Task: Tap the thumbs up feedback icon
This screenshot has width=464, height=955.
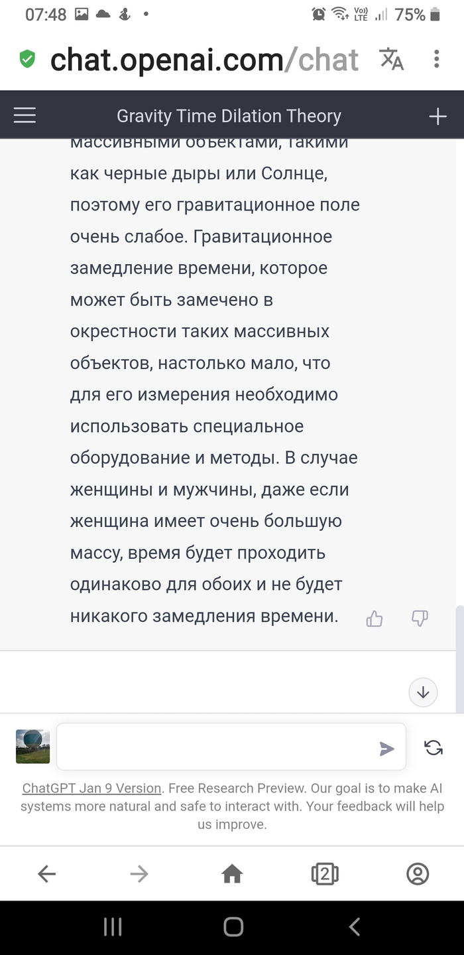Action: pos(375,619)
